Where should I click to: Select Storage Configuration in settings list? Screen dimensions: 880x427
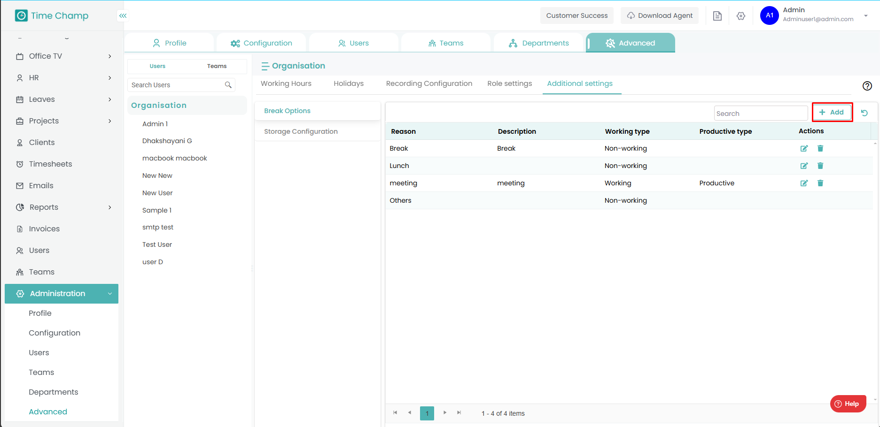click(x=301, y=132)
